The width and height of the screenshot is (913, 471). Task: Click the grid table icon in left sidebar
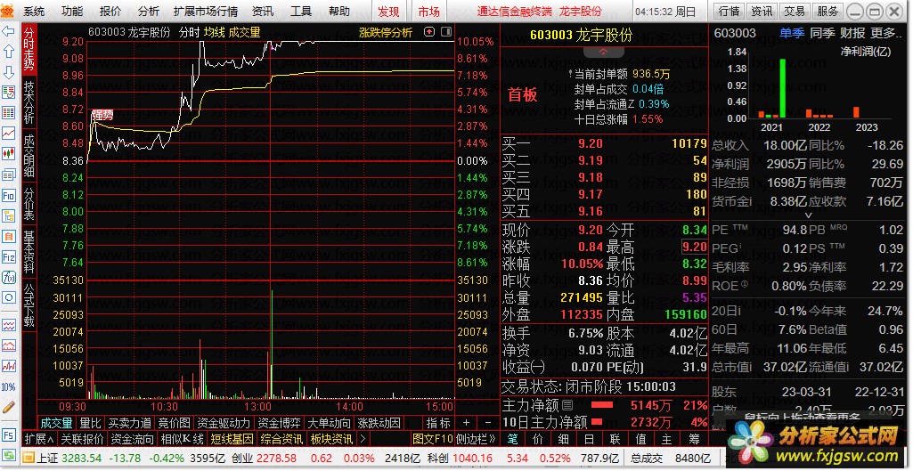pyautogui.click(x=9, y=113)
